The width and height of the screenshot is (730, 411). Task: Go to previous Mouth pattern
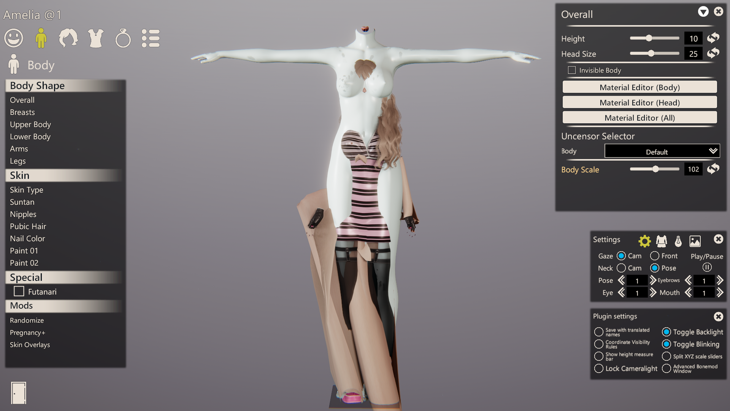[688, 293]
